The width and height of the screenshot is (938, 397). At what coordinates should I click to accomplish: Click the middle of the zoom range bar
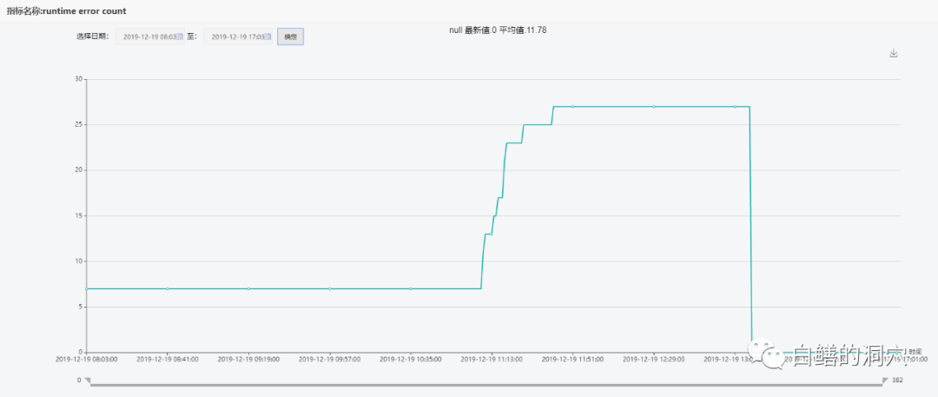click(x=486, y=382)
